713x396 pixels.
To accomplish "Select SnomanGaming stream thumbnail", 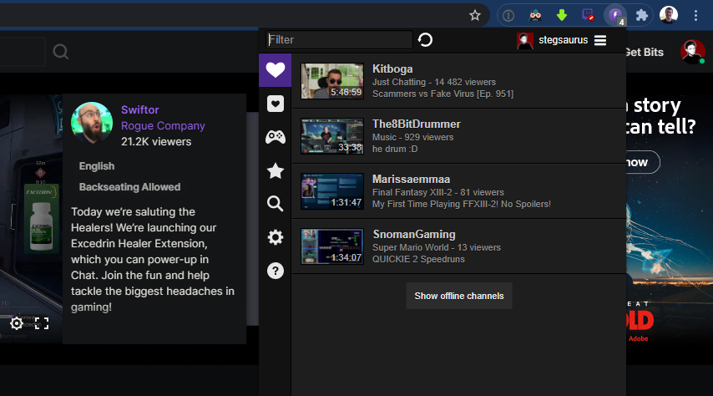I will pyautogui.click(x=332, y=246).
